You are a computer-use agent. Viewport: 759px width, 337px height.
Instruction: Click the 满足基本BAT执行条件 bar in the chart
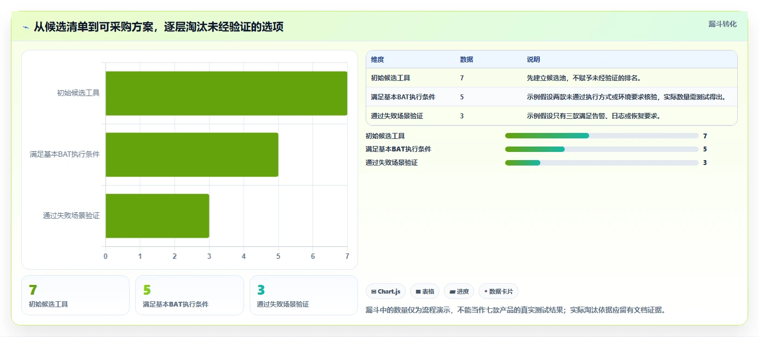192,155
